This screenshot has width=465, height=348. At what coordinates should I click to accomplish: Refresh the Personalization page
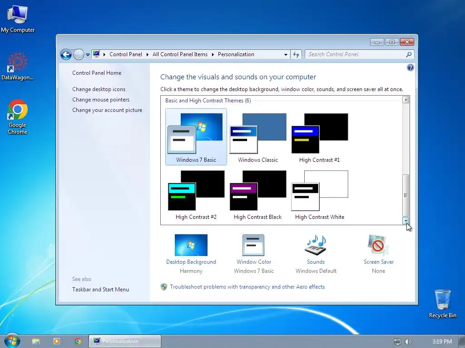(x=296, y=54)
